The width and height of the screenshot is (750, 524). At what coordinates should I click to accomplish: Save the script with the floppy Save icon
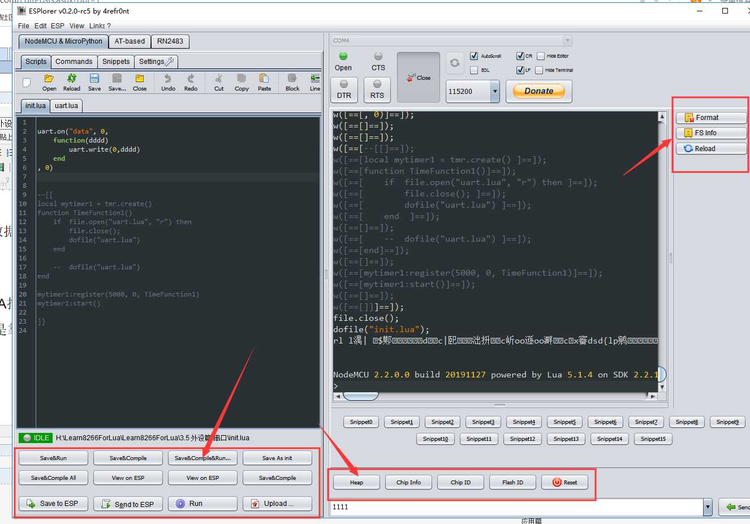pos(94,82)
